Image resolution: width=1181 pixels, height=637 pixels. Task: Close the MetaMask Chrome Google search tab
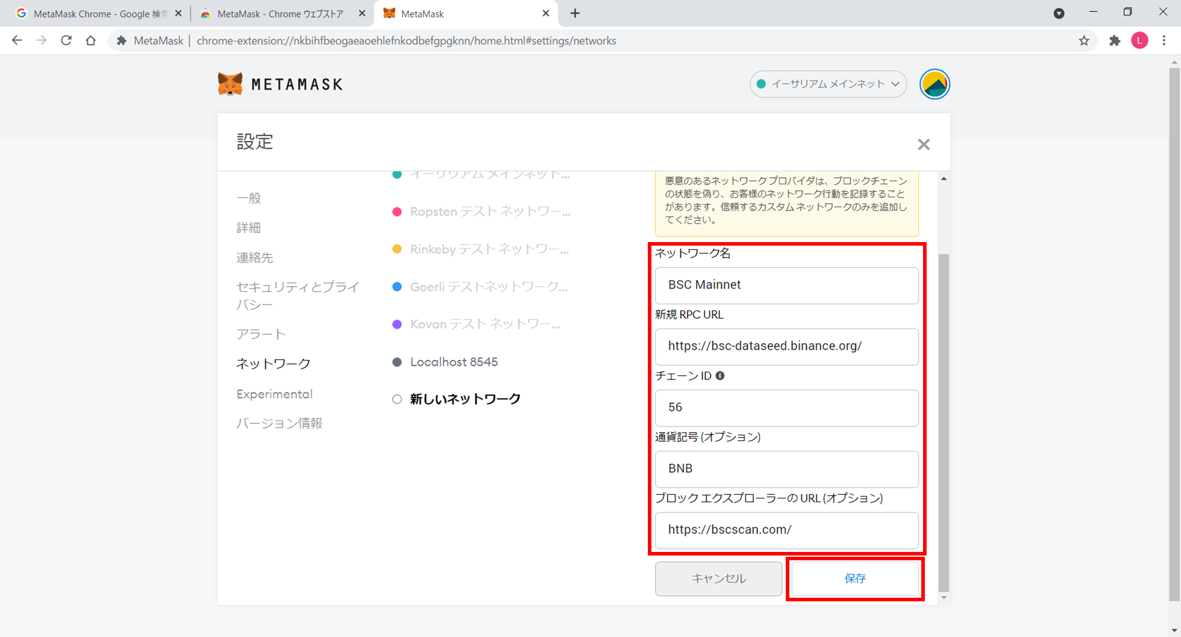pos(178,13)
